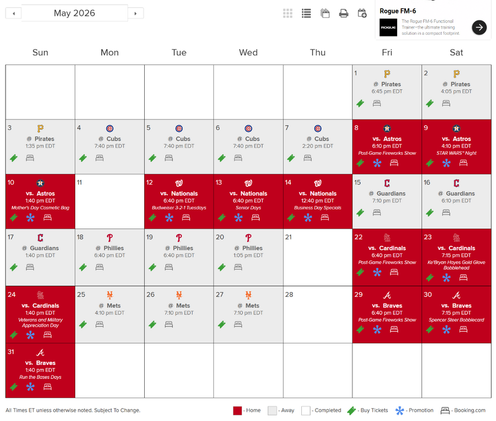Open Booking.com for May 16 Guardians game

tap(446, 212)
